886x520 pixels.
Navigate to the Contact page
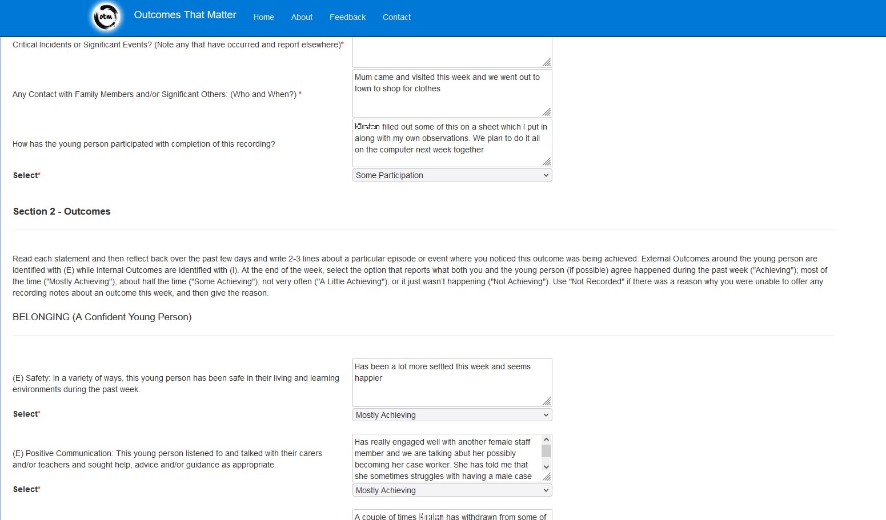point(396,17)
